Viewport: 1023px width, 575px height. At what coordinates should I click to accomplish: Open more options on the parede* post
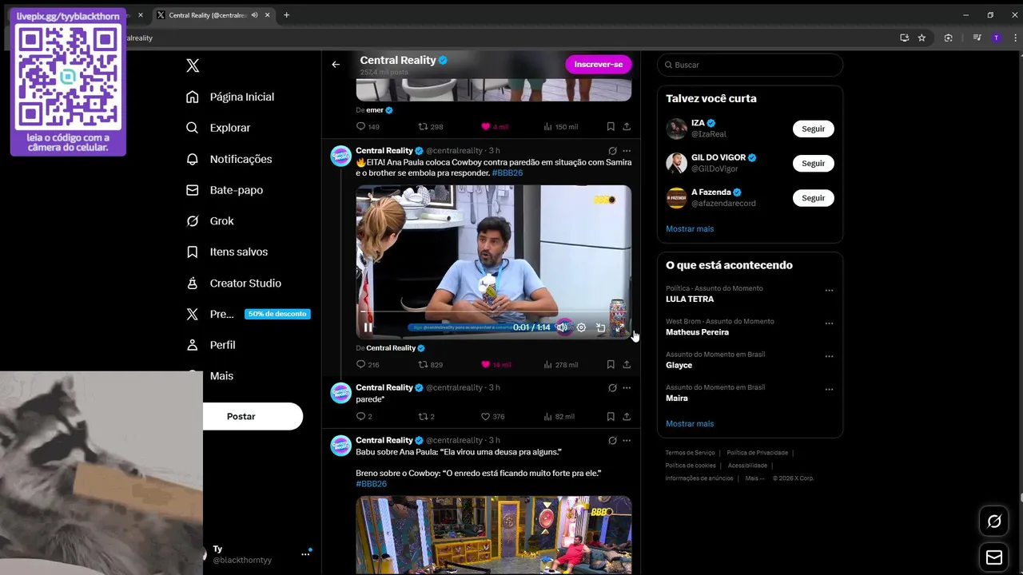tap(627, 387)
